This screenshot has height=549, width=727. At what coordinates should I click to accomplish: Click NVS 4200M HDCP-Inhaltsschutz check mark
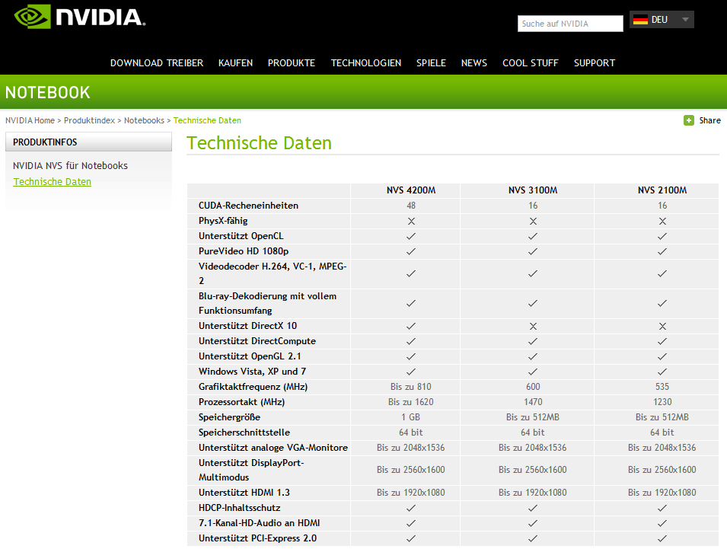411,508
